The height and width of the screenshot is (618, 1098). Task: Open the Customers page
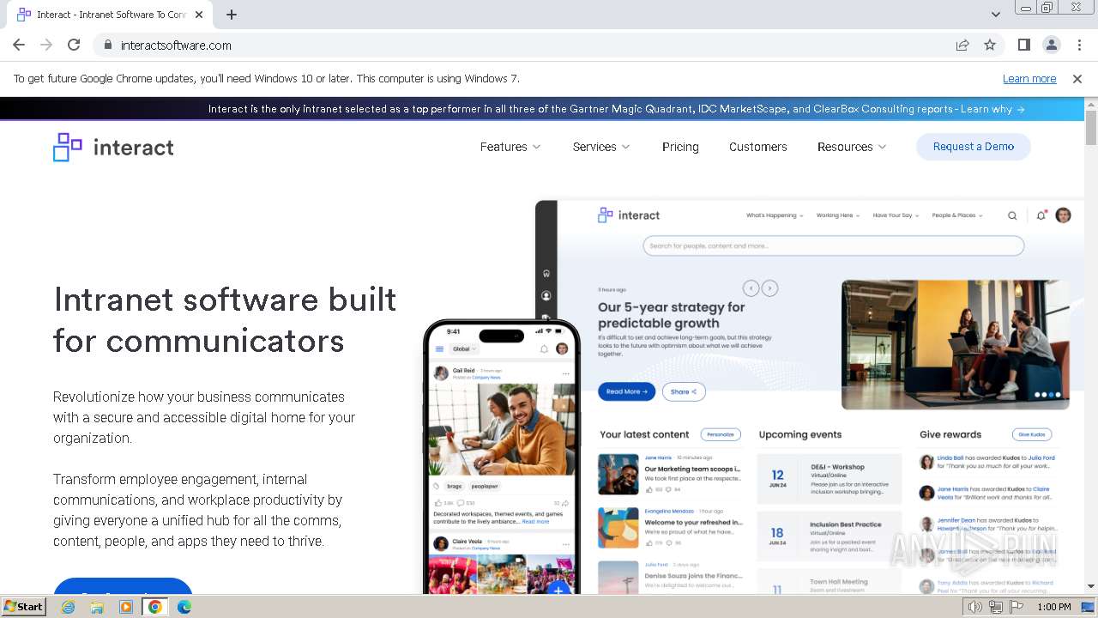[758, 147]
